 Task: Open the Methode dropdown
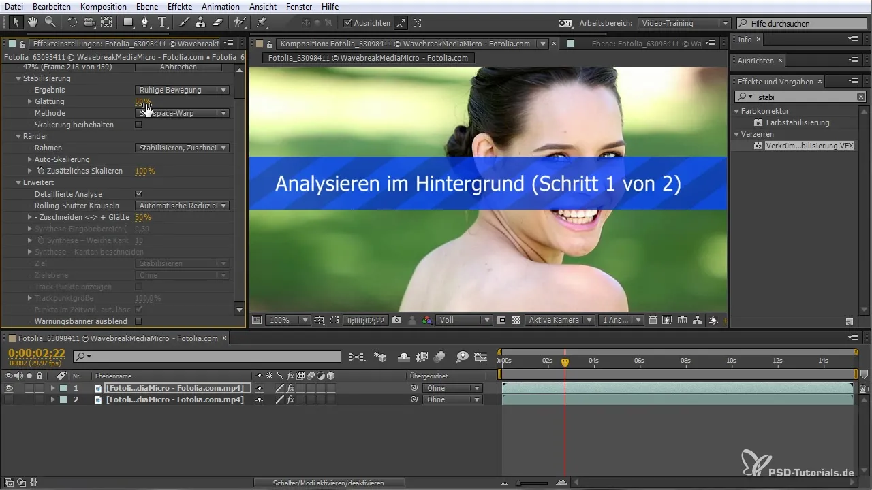point(182,113)
